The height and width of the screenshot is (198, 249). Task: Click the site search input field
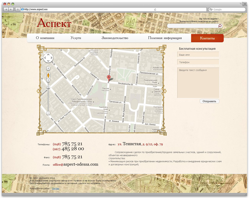tap(193, 26)
